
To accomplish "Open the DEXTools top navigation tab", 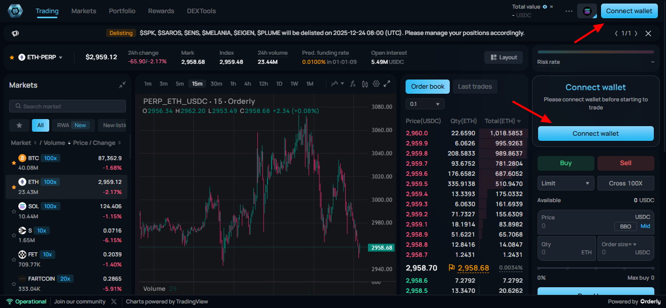I will click(x=201, y=11).
